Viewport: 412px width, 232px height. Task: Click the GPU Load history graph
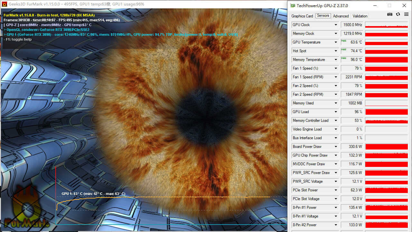point(387,112)
